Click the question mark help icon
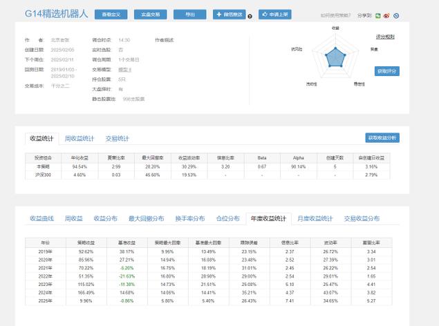Viewport: 439px width, 326px height. pyautogui.click(x=250, y=15)
